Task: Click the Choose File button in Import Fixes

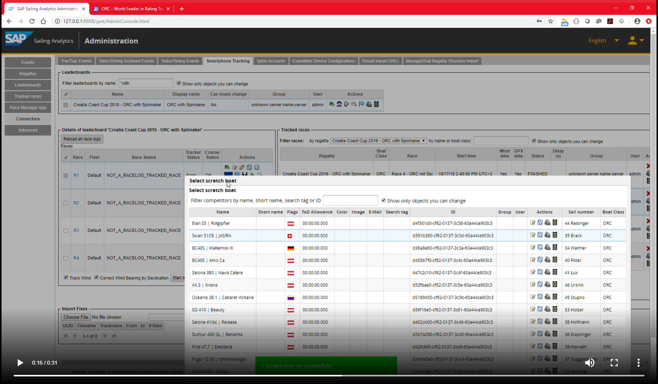Action: (76, 317)
